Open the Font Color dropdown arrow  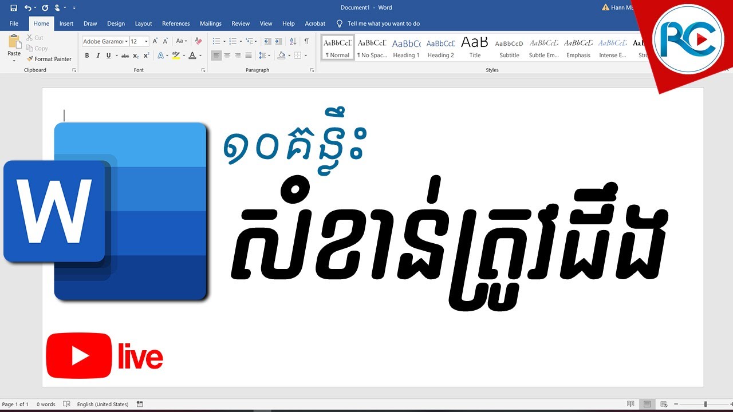pyautogui.click(x=200, y=56)
